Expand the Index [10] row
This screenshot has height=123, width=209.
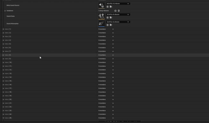coord(3,62)
